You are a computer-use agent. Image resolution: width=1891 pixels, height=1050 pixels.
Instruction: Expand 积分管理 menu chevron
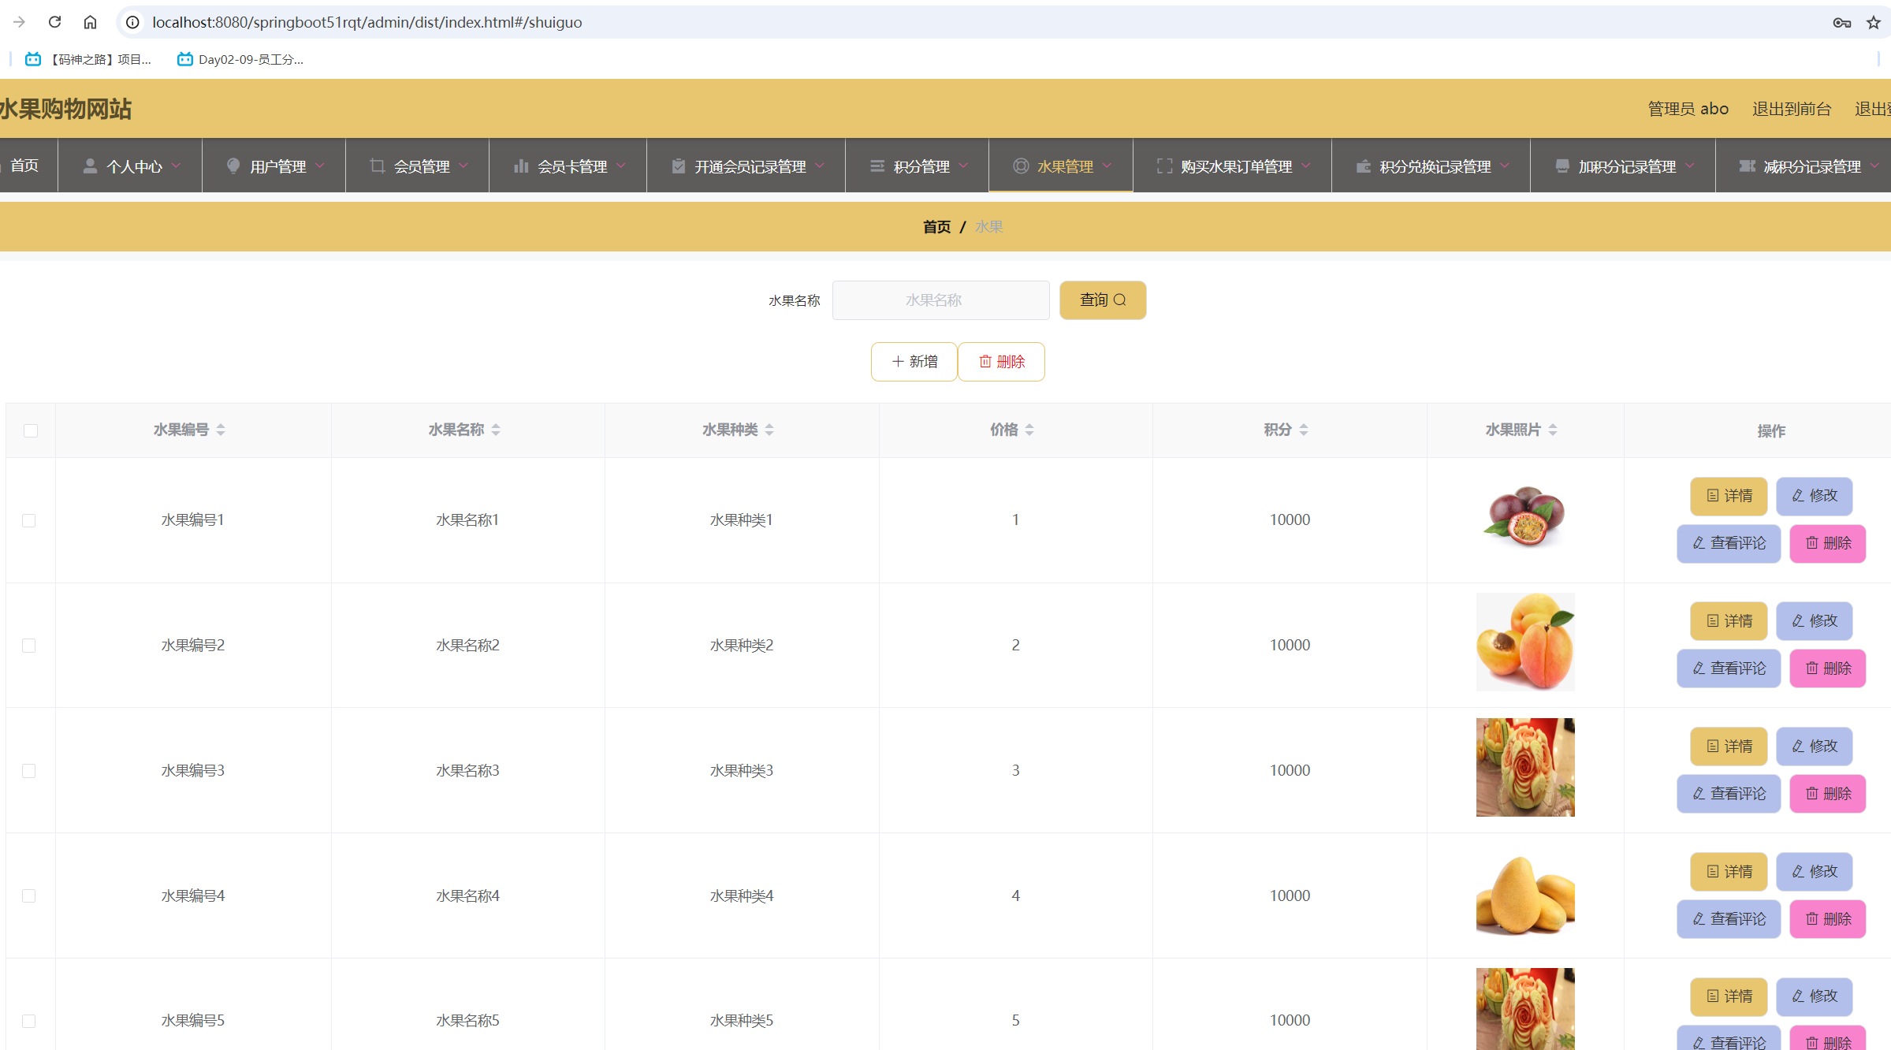point(963,166)
